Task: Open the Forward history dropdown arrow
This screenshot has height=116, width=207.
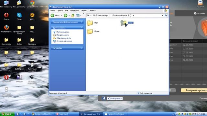Action: coord(69,15)
